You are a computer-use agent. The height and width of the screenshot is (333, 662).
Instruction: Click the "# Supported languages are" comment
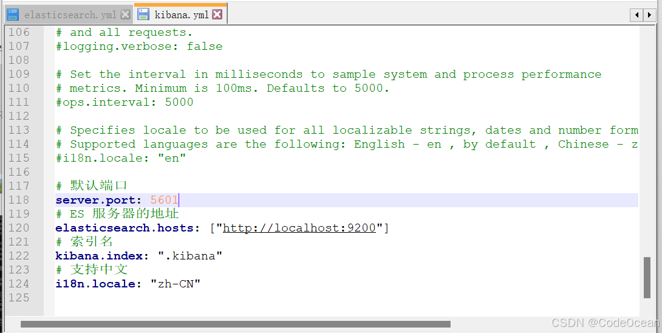tap(347, 144)
